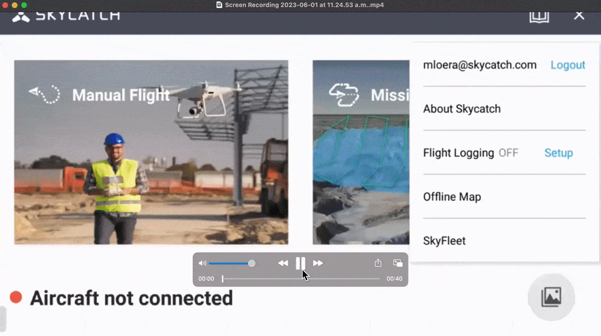The height and width of the screenshot is (336, 601).
Task: Enable picture-in-picture mode
Action: 398,263
